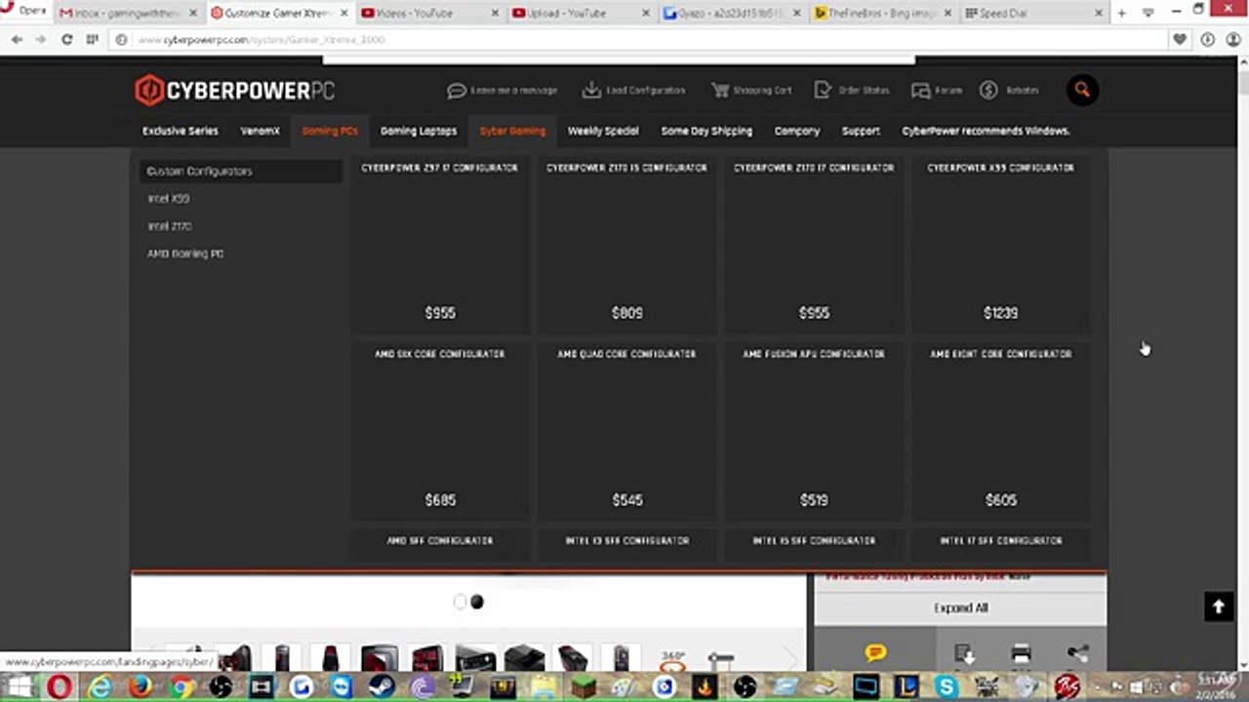Reload the page with the refresh icon

click(66, 40)
